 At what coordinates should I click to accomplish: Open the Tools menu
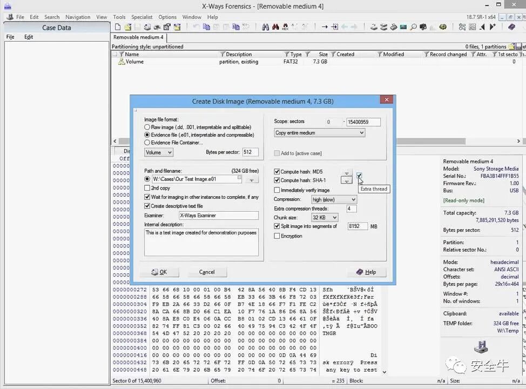pyautogui.click(x=119, y=17)
